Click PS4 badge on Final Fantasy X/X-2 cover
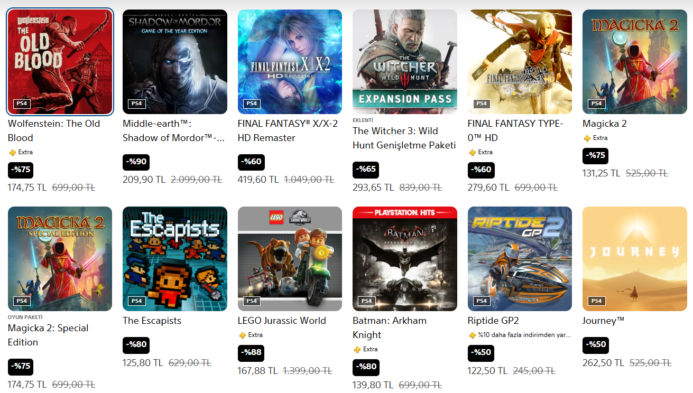The image size is (693, 393). [252, 104]
